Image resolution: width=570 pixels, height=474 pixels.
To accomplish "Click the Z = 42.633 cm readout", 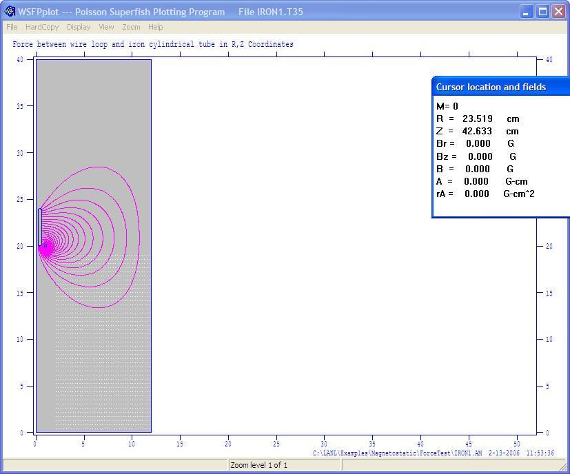I will [478, 131].
